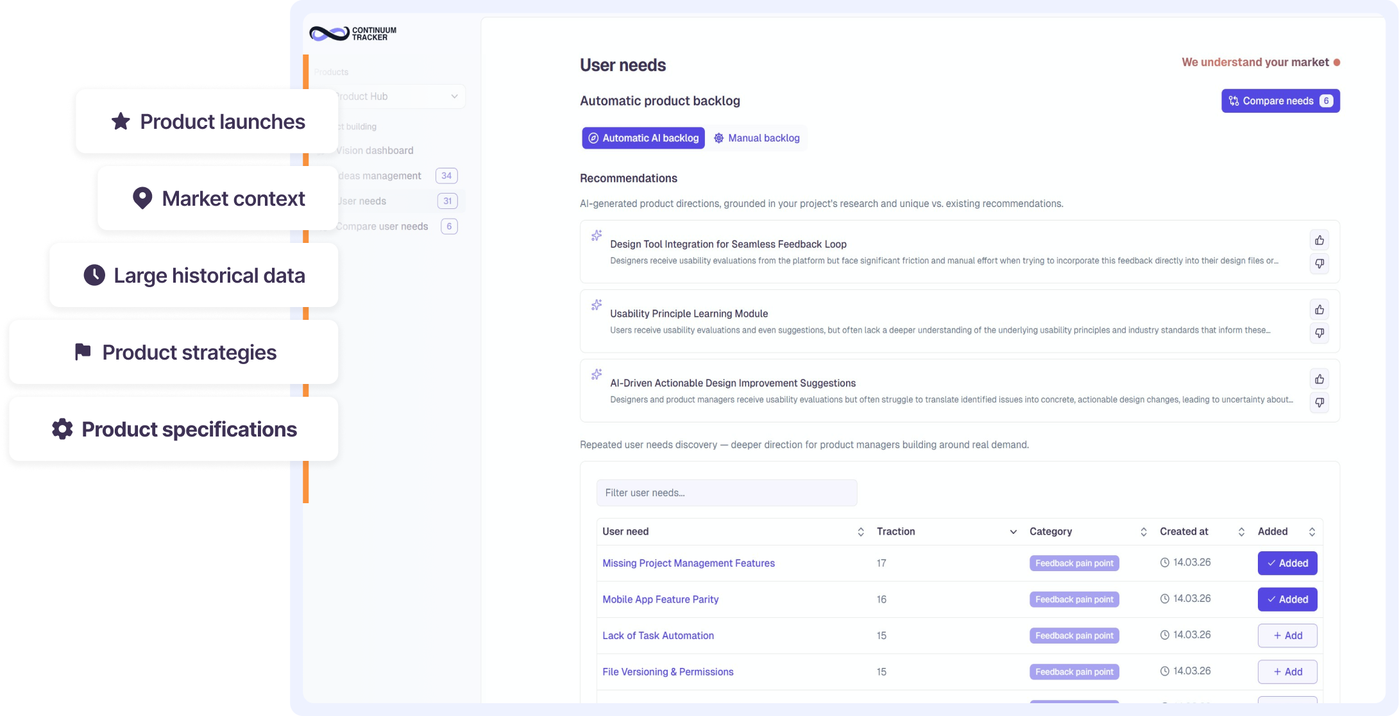Screen dimensions: 1399x716
Task: Switch to Manual backlog tab
Action: point(757,138)
